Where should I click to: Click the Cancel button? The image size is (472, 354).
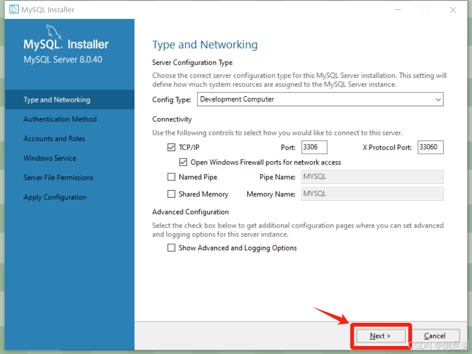[435, 336]
